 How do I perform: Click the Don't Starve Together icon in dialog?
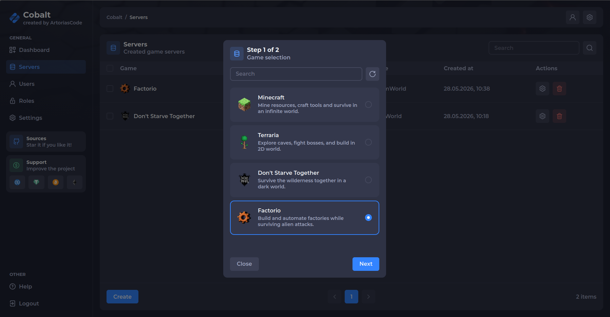pos(244,180)
